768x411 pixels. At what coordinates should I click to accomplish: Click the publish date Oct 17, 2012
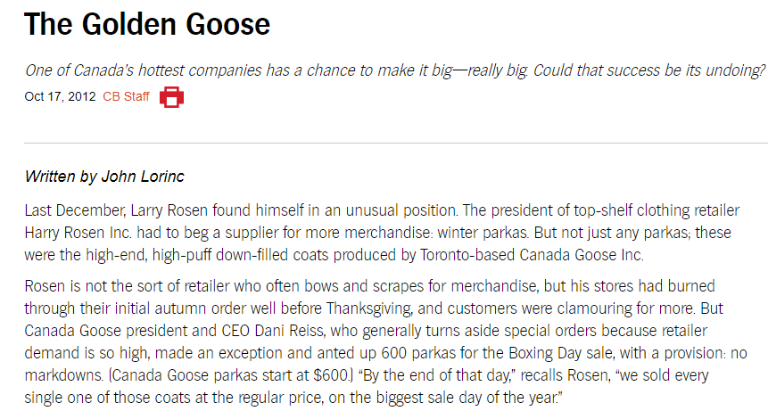[60, 96]
